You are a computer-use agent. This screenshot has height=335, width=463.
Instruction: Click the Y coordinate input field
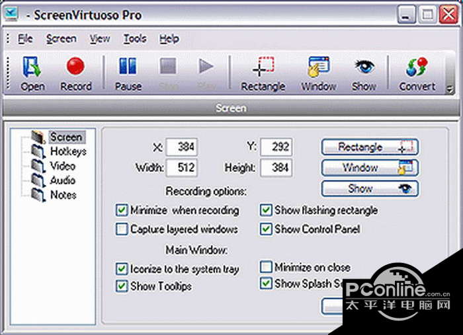pyautogui.click(x=276, y=147)
